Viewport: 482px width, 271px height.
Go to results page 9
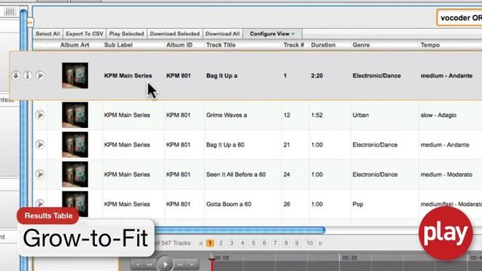[x=297, y=243]
